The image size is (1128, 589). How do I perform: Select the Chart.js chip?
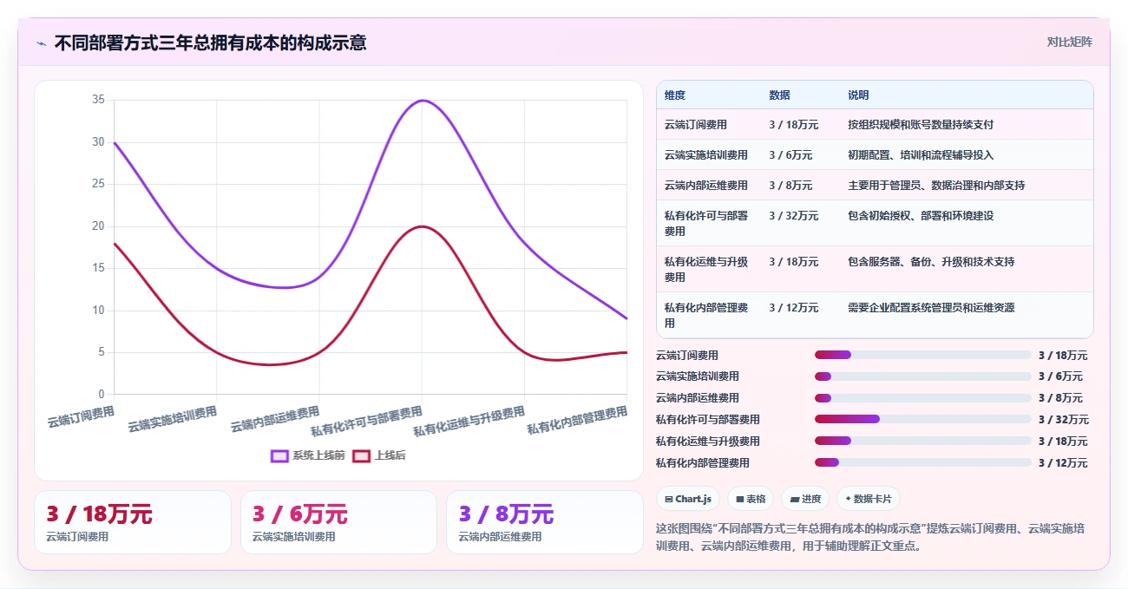688,499
